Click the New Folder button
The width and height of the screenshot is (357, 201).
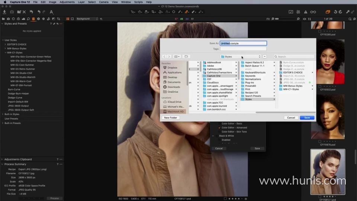(170, 118)
